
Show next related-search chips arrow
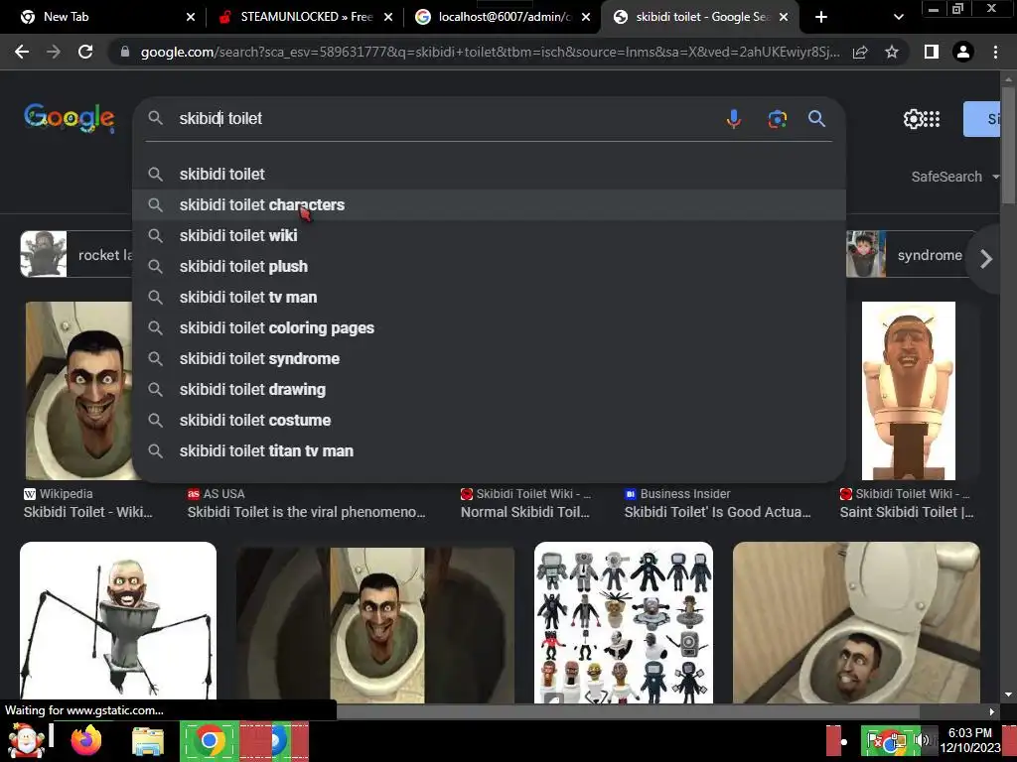click(986, 259)
